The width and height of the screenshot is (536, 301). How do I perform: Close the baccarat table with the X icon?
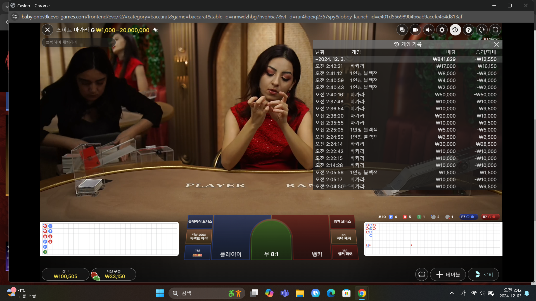pyautogui.click(x=48, y=30)
